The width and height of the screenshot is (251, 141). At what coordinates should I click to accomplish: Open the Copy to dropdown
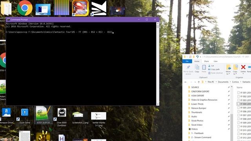click(x=235, y=70)
